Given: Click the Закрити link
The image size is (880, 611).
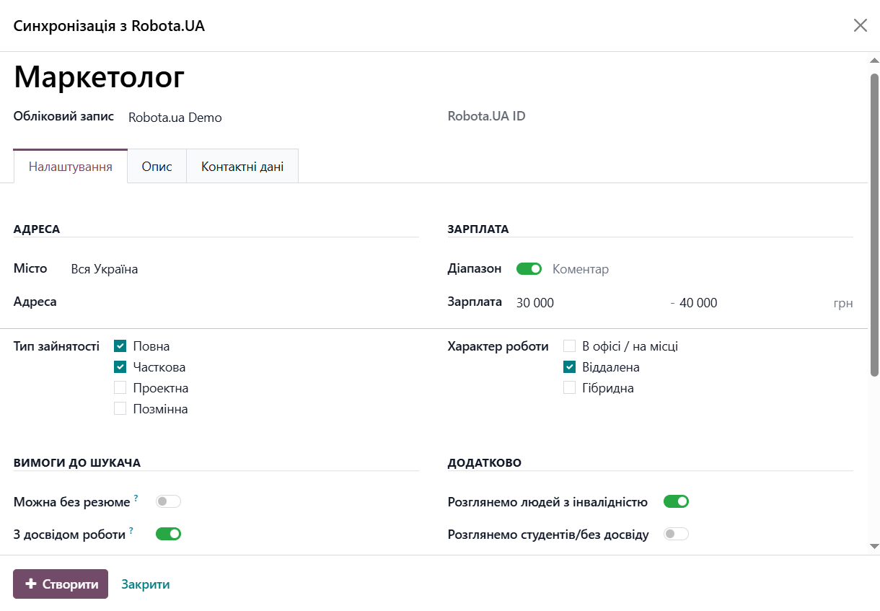Looking at the screenshot, I should (x=146, y=584).
